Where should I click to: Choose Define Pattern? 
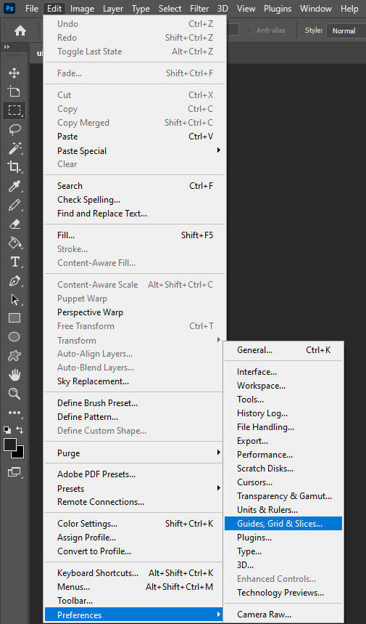click(x=135, y=417)
